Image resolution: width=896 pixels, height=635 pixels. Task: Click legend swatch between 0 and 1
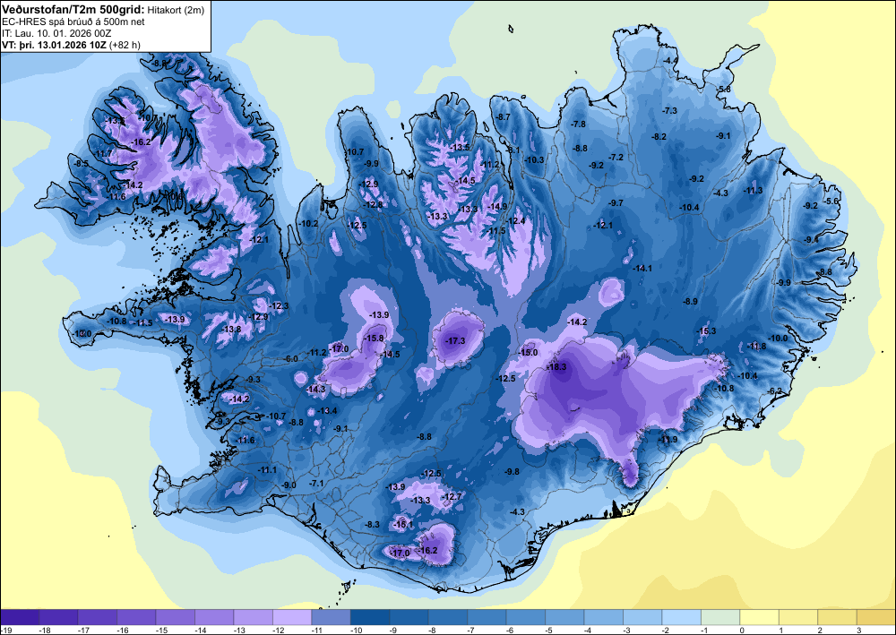(x=760, y=617)
